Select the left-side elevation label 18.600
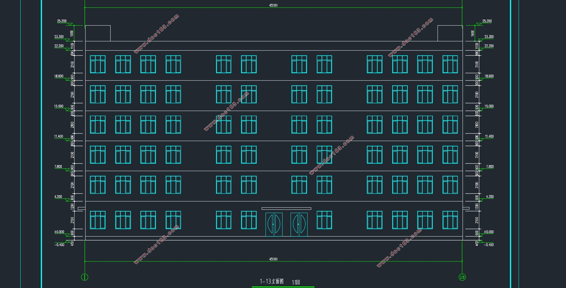 pyautogui.click(x=59, y=76)
